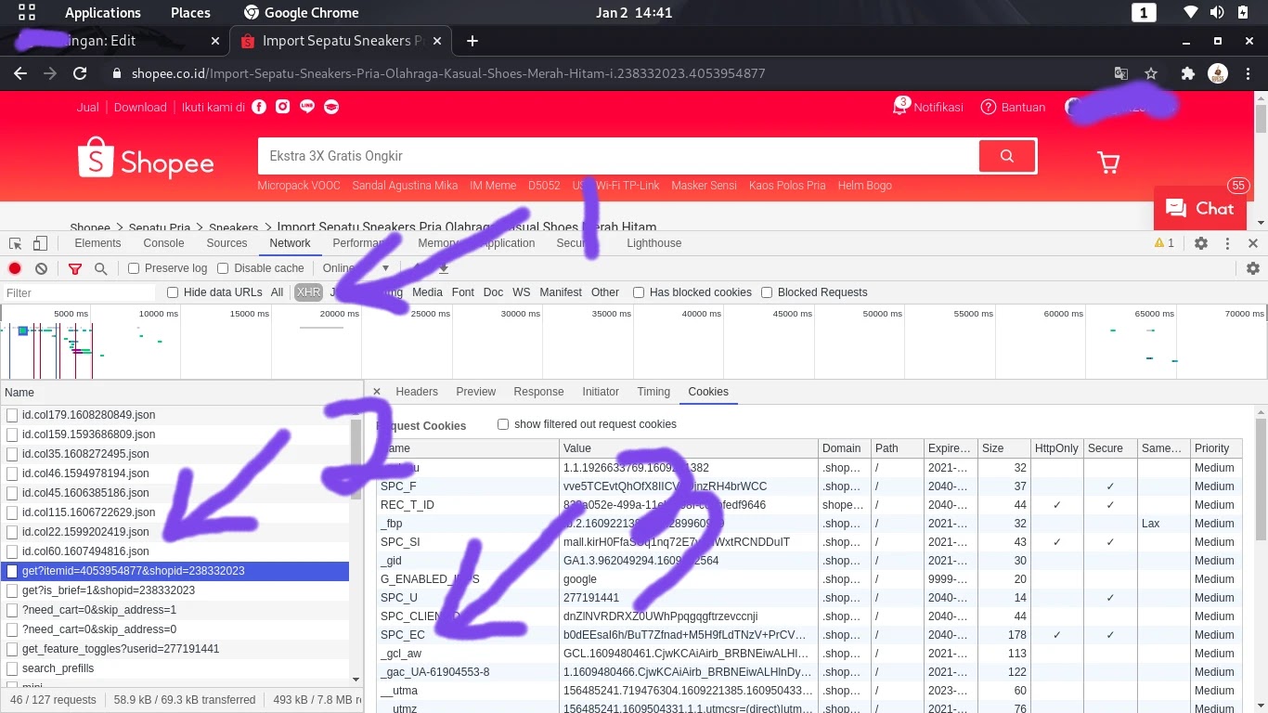Viewport: 1268px width, 713px height.
Task: Go back with Chrome's back arrow
Action: [20, 73]
